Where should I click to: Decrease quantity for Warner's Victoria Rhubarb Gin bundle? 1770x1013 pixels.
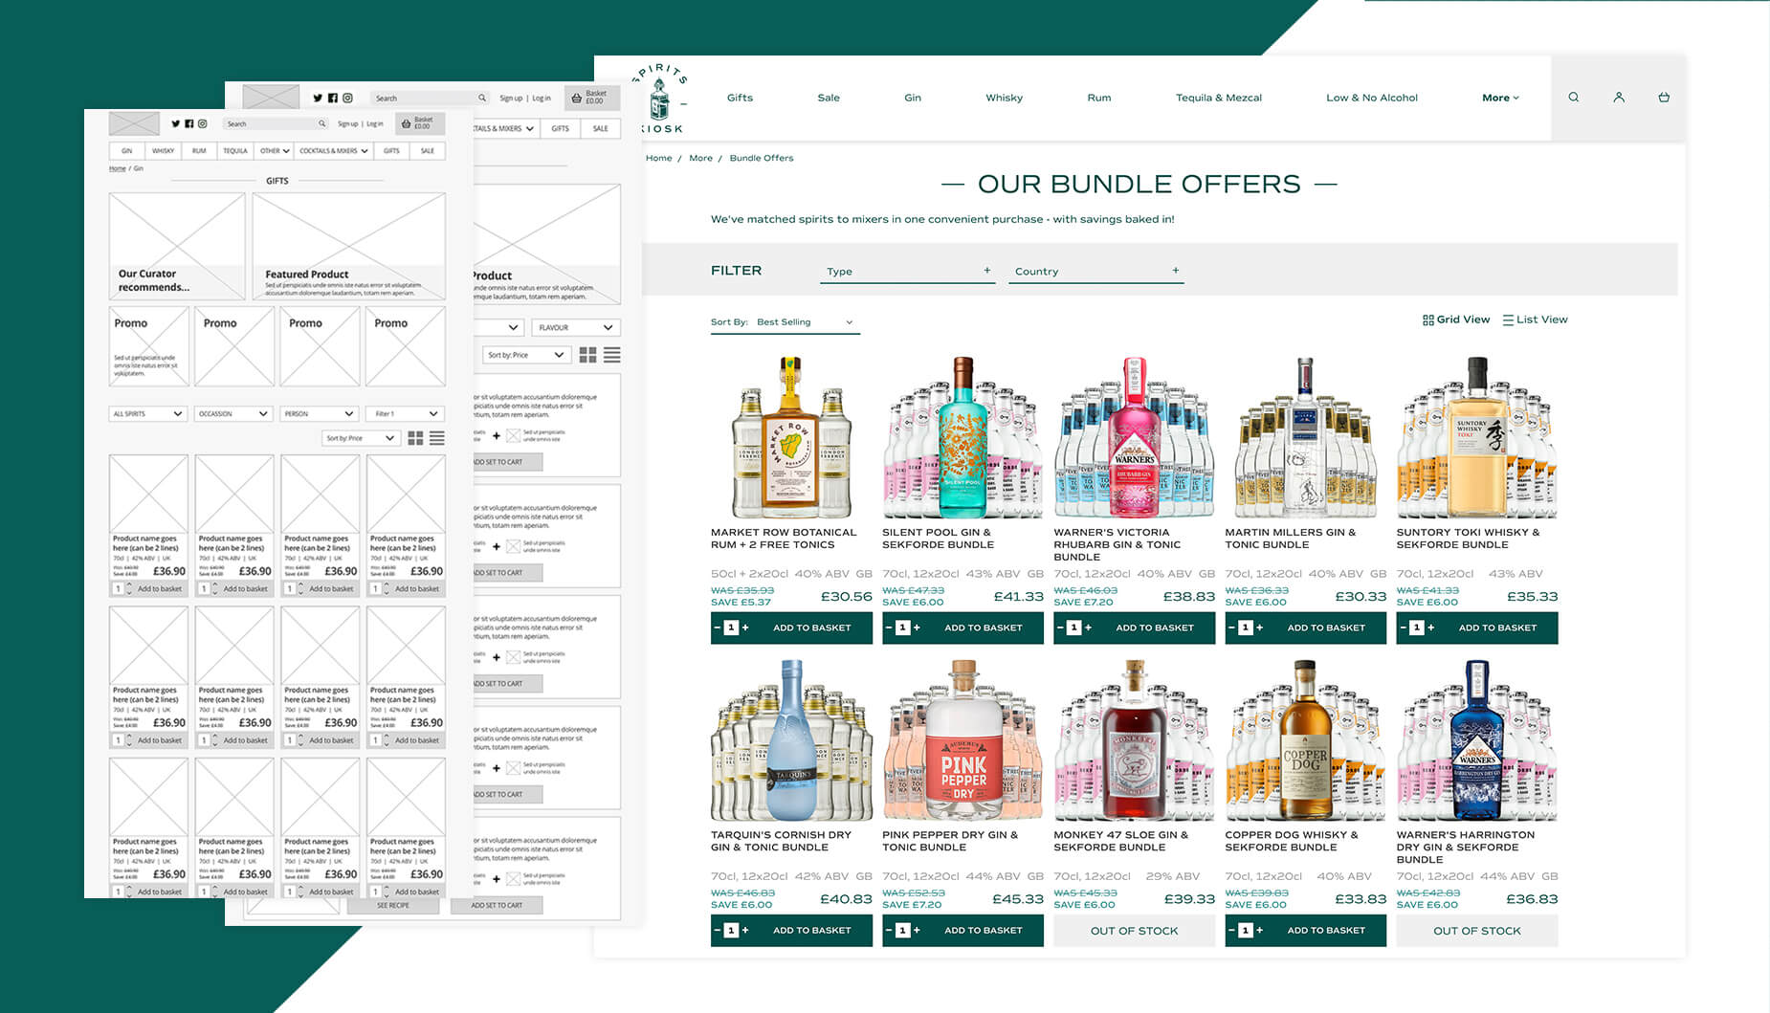tap(1060, 628)
